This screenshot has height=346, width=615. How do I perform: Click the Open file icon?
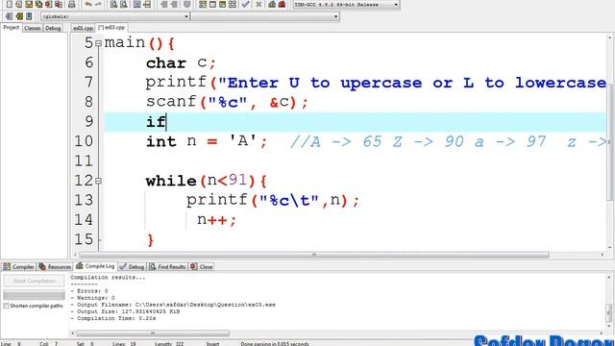(19, 5)
